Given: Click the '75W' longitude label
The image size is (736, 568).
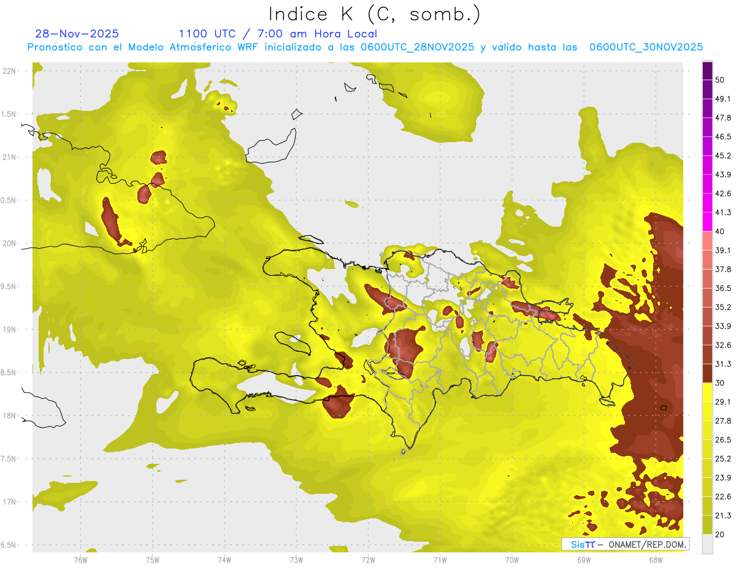Looking at the screenshot, I should [152, 559].
